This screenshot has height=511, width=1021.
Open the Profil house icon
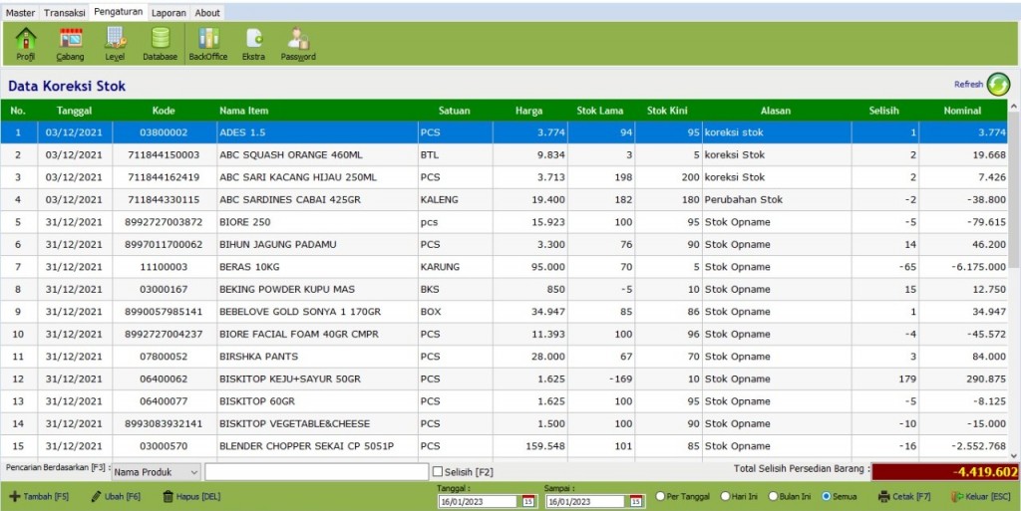[x=26, y=39]
